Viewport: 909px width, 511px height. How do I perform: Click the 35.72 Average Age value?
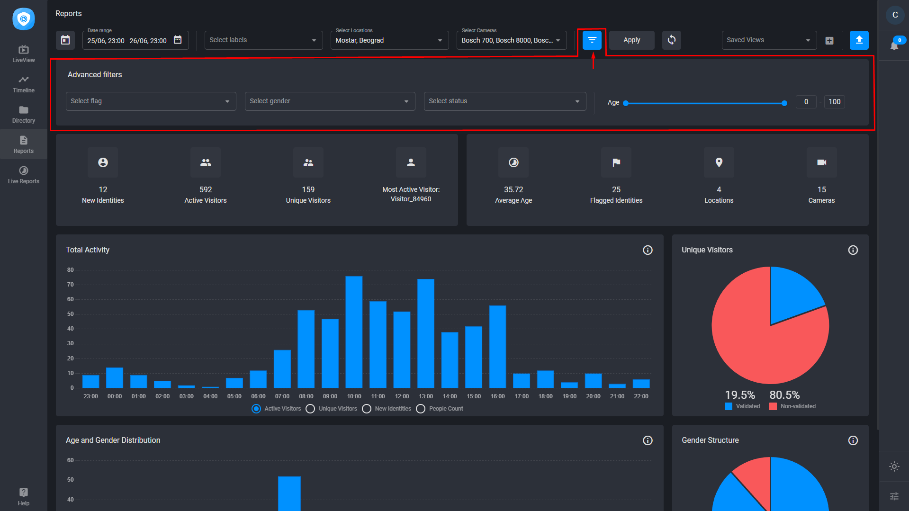513,189
